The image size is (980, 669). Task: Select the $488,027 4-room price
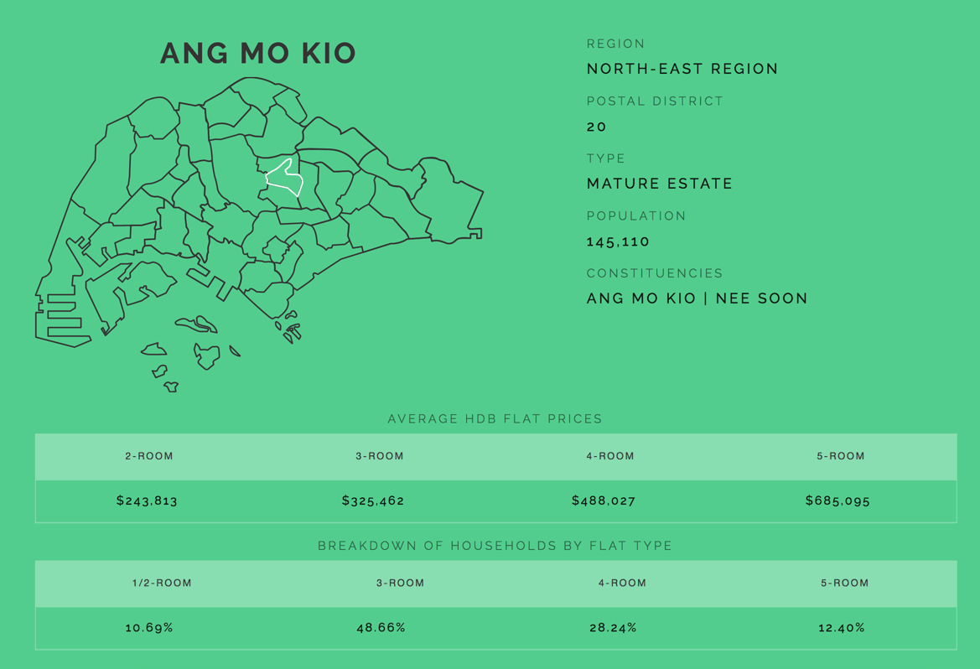click(x=604, y=500)
